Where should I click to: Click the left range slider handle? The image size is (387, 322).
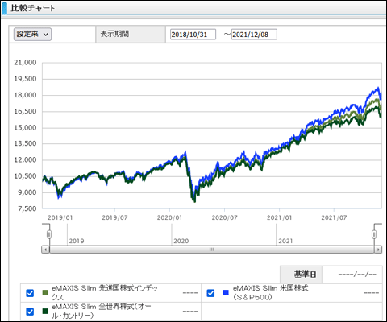coord(49,234)
